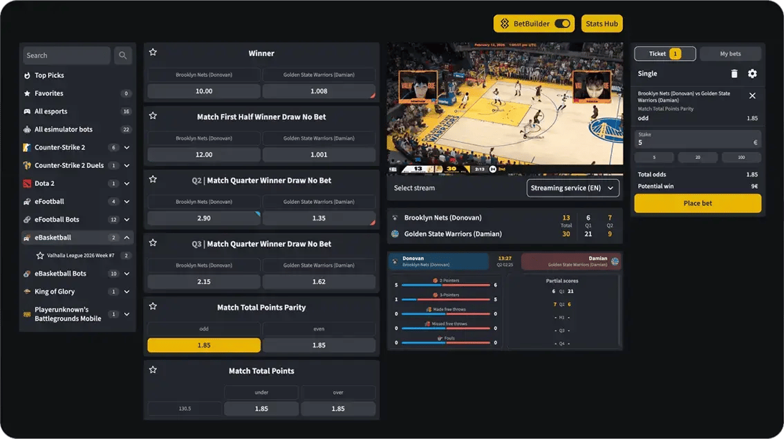Select the even 1.85 parity odds
Image resolution: width=784 pixels, height=439 pixels.
(319, 345)
